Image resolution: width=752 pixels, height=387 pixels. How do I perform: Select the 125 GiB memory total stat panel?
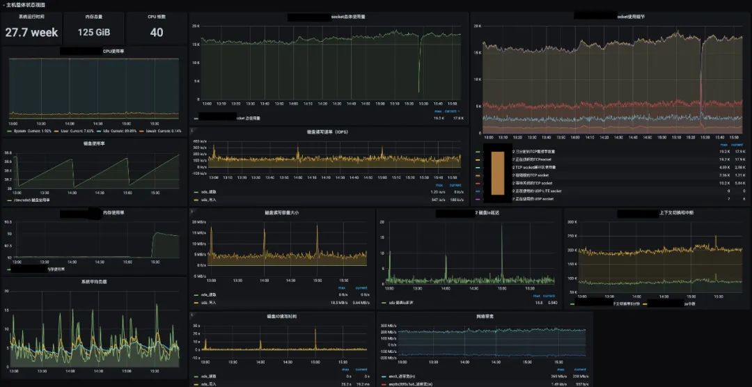coord(94,29)
